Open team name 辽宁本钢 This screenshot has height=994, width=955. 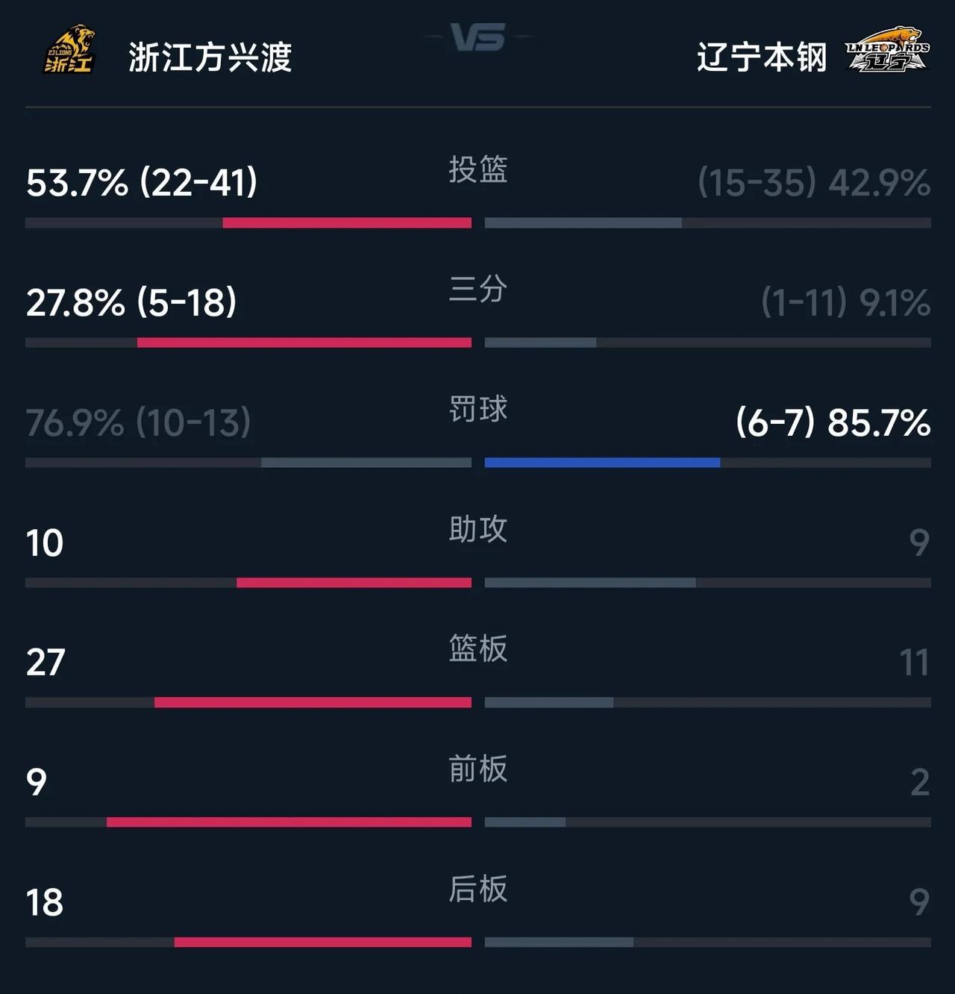(x=762, y=57)
